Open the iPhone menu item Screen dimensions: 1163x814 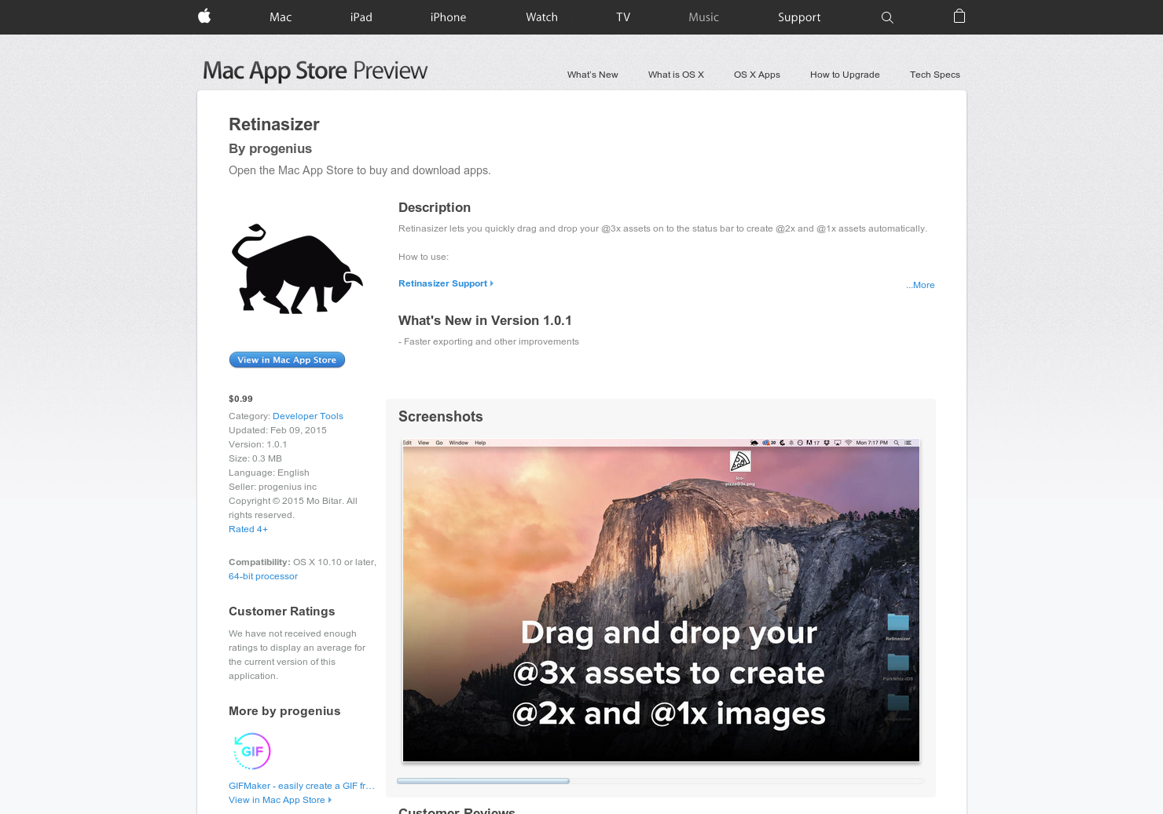tap(448, 17)
